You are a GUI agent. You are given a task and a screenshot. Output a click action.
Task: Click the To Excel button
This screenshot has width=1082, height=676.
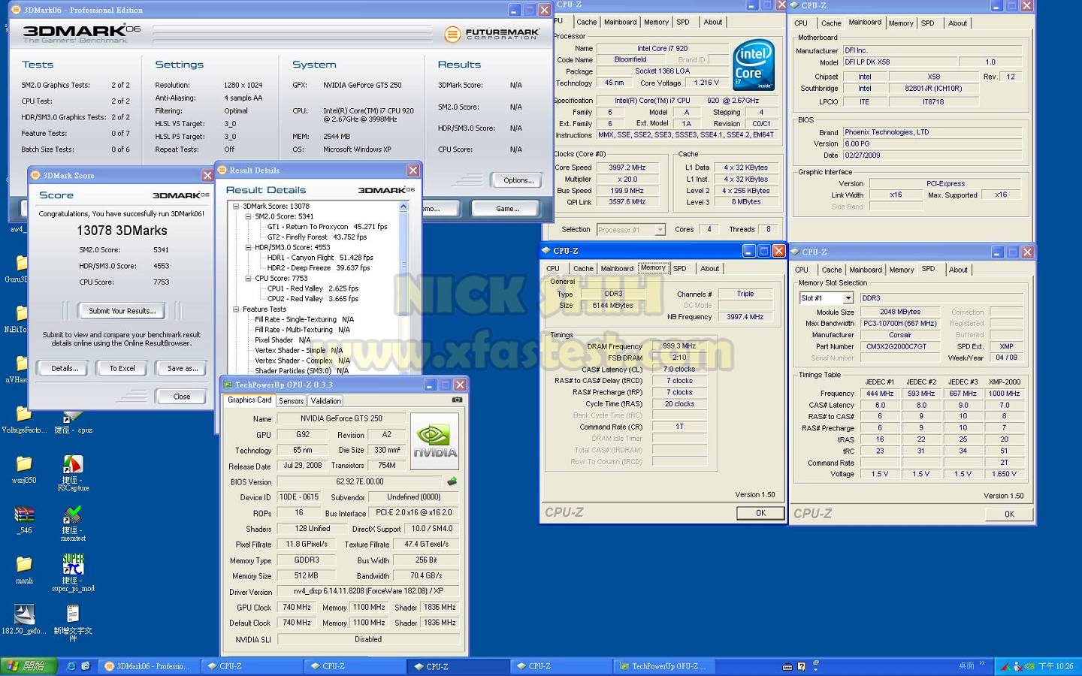tap(122, 368)
